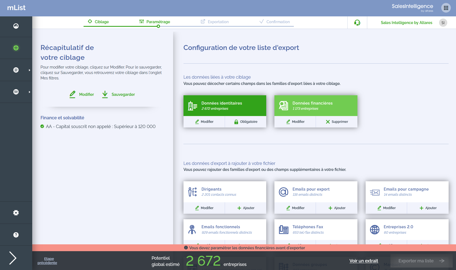Viewport: 456px width, 270px height.
Task: Open the sliders filters icon in sidebar
Action: (16, 92)
